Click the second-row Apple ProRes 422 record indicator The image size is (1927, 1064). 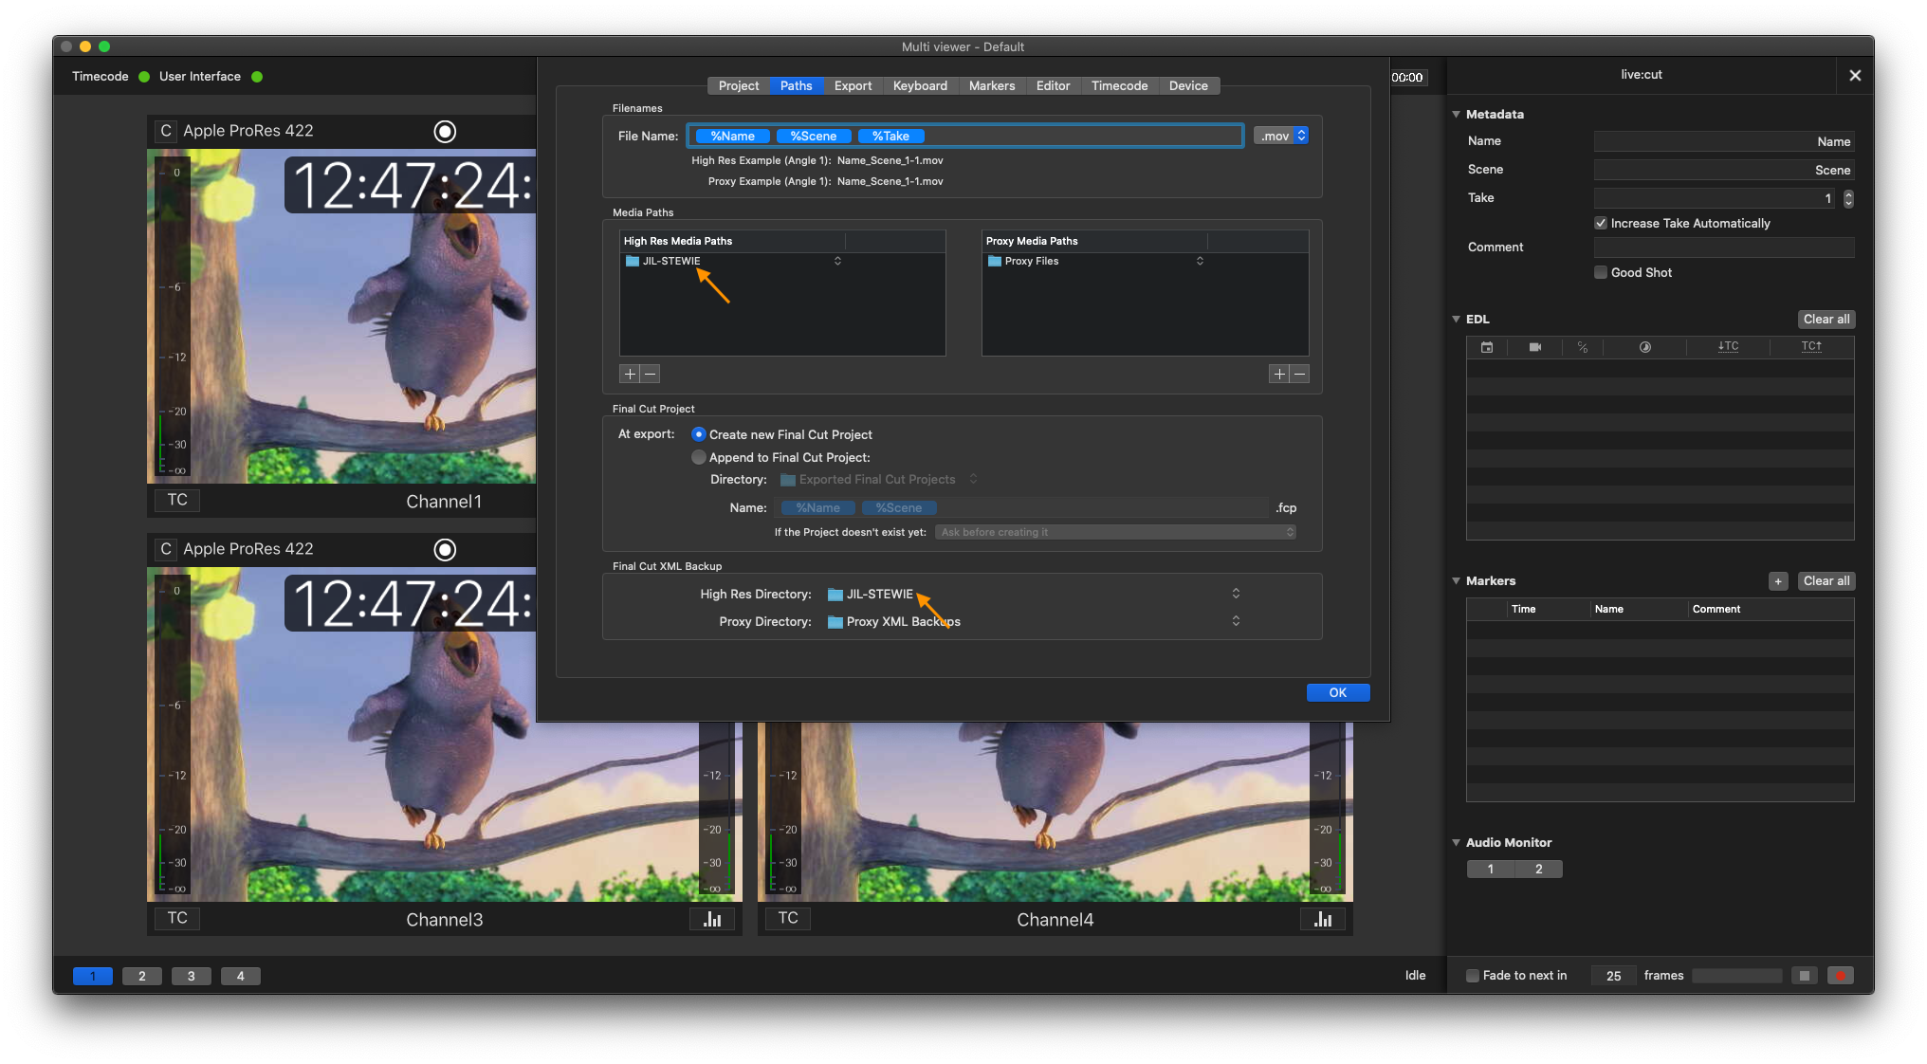445,549
